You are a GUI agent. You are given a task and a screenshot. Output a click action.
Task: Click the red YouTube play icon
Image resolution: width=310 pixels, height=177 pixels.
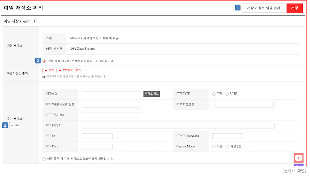click(x=299, y=158)
